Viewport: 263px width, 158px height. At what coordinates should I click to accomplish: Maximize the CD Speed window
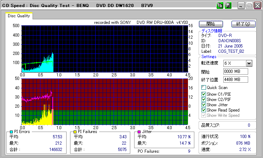[249, 6]
